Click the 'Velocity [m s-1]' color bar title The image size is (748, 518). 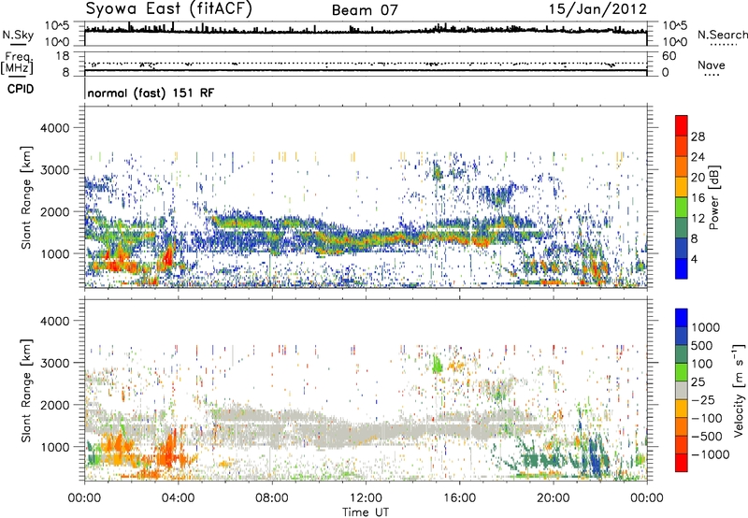pos(739,390)
